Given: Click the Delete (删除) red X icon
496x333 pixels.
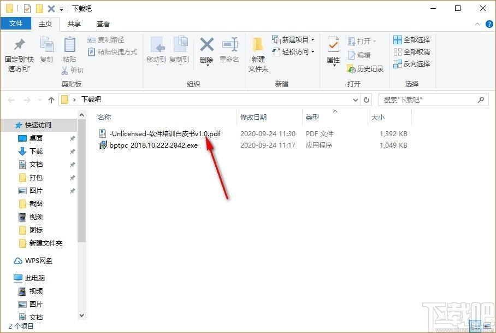Looking at the screenshot, I should point(207,44).
